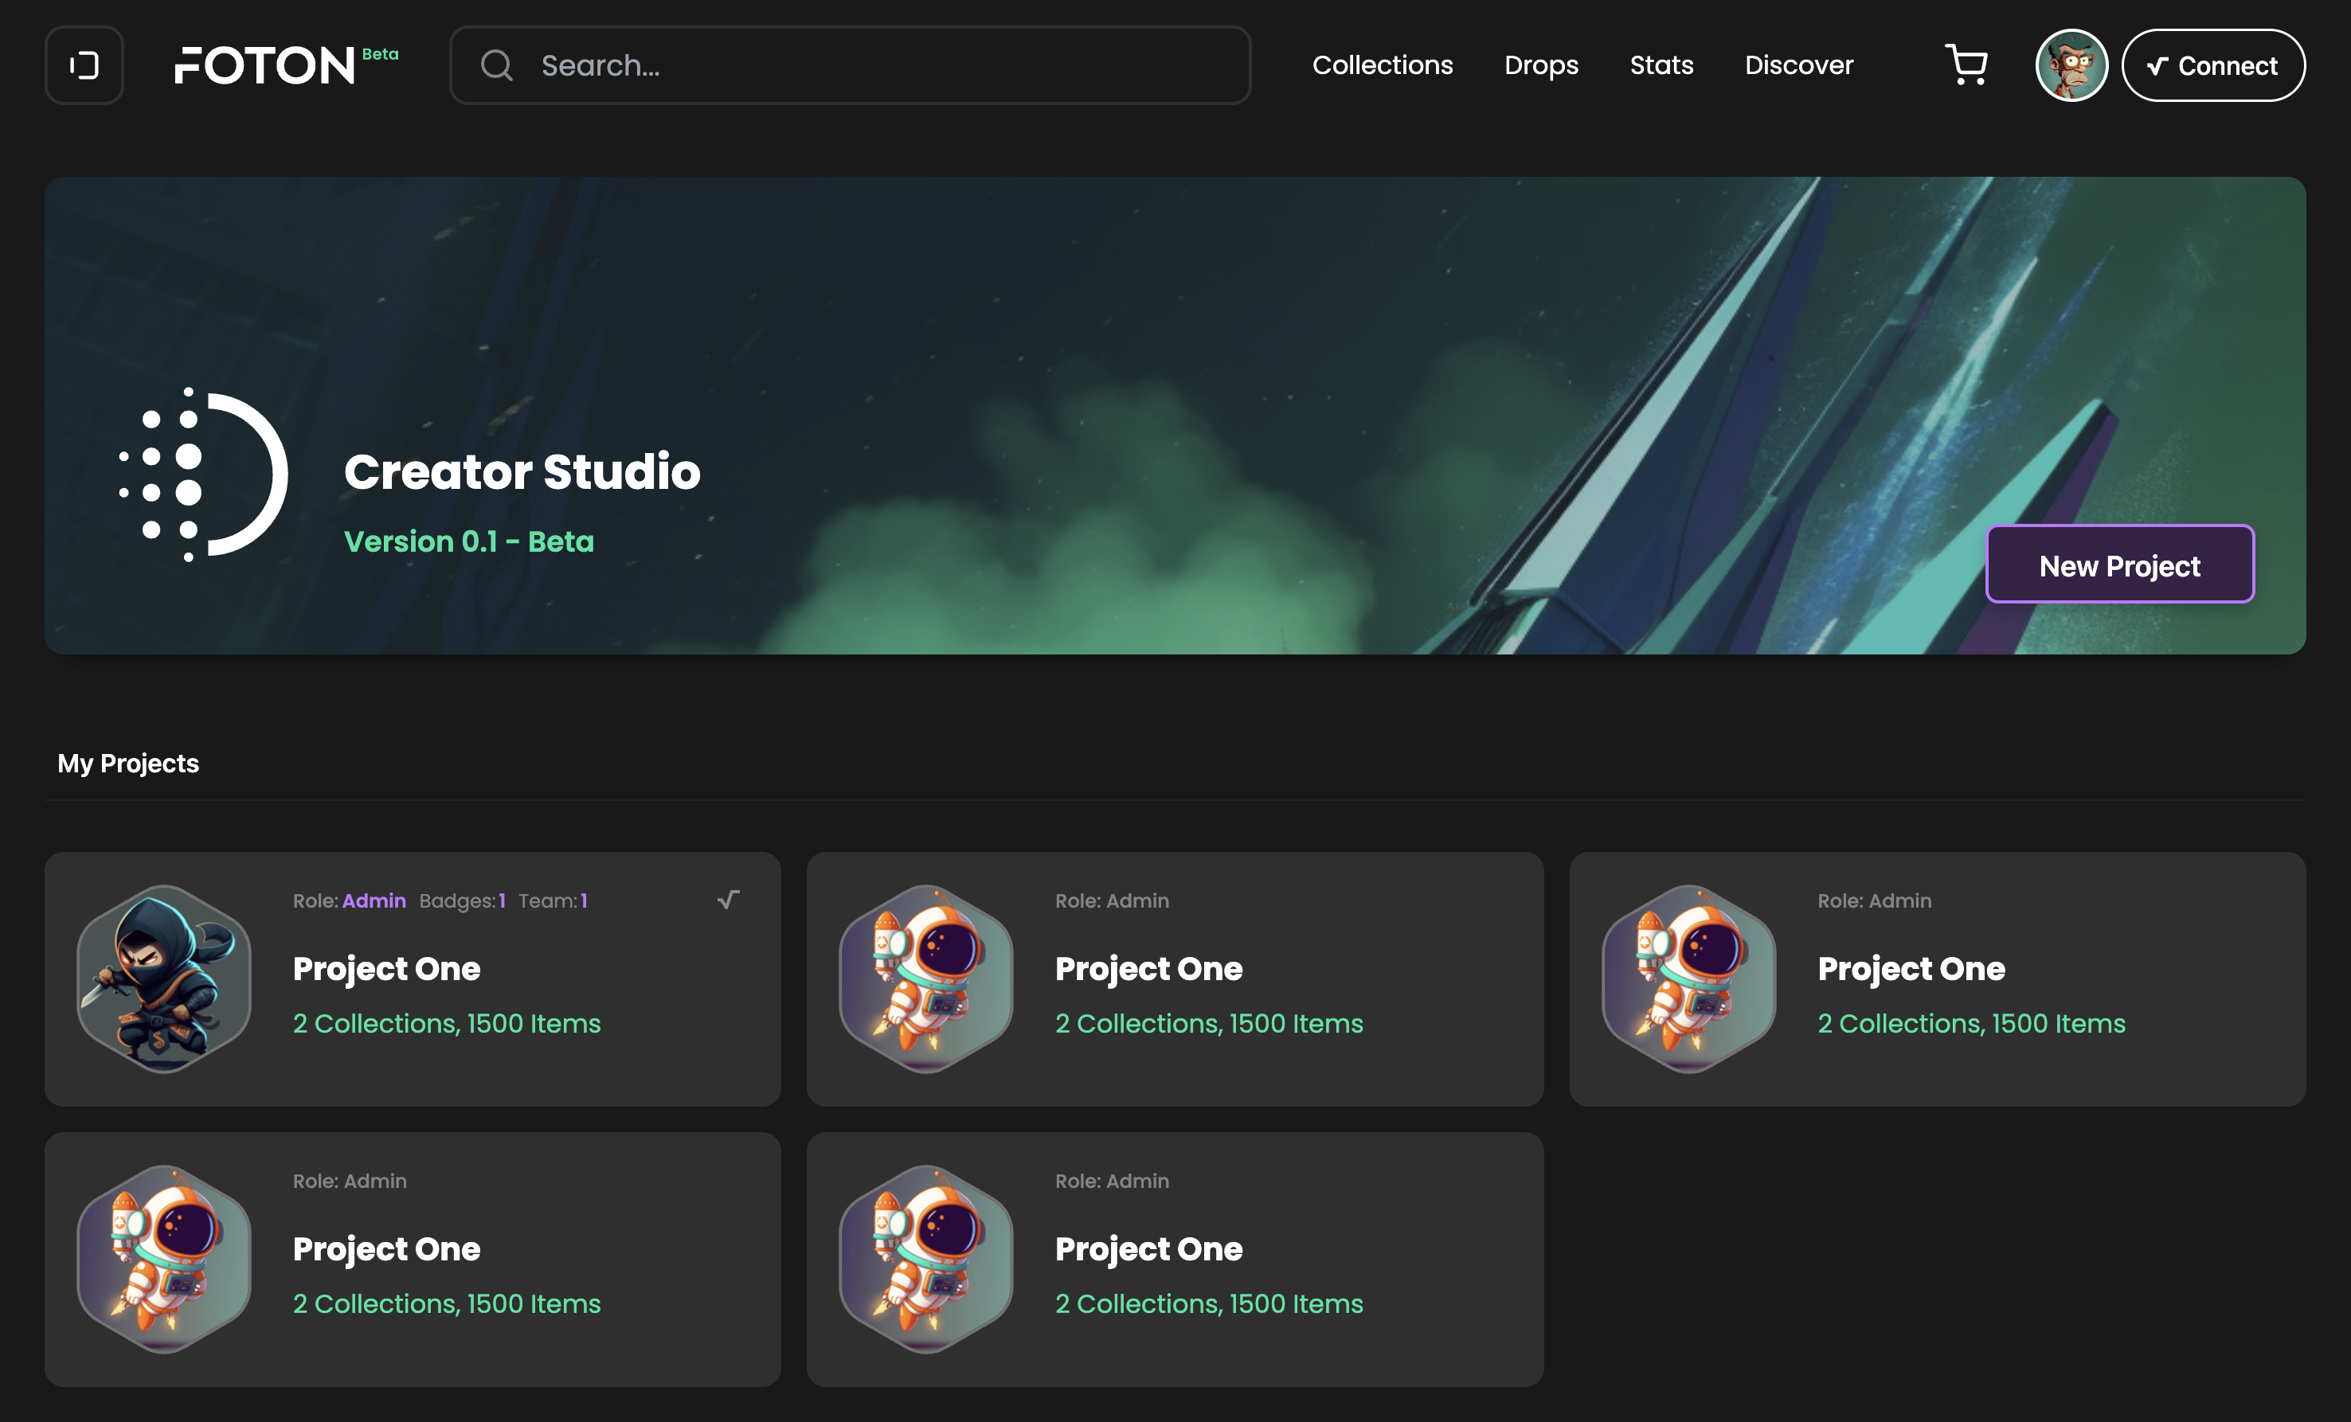Viewport: 2351px width, 1422px height.
Task: Open the Stats menu
Action: pyautogui.click(x=1661, y=64)
